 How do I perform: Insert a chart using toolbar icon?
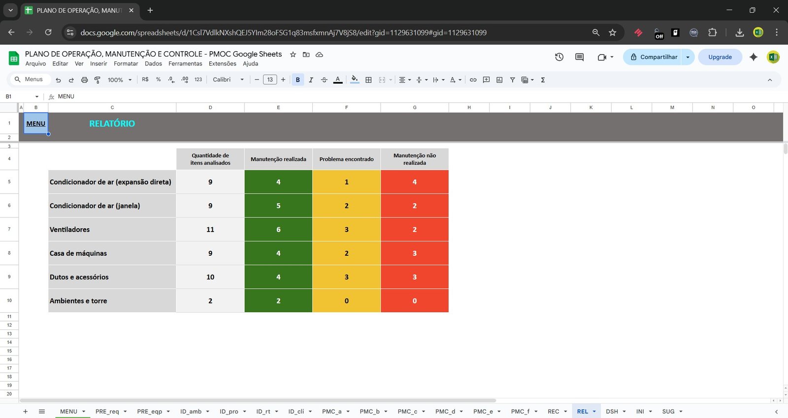(499, 80)
